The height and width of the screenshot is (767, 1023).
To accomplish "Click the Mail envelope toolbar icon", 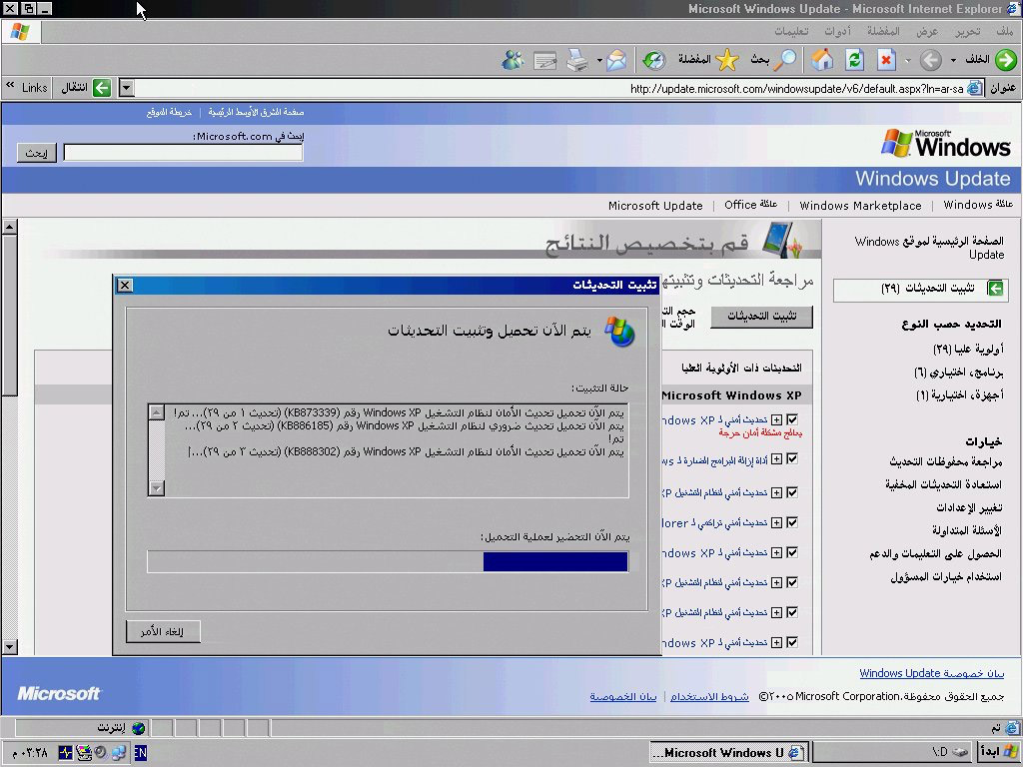I will click(616, 61).
